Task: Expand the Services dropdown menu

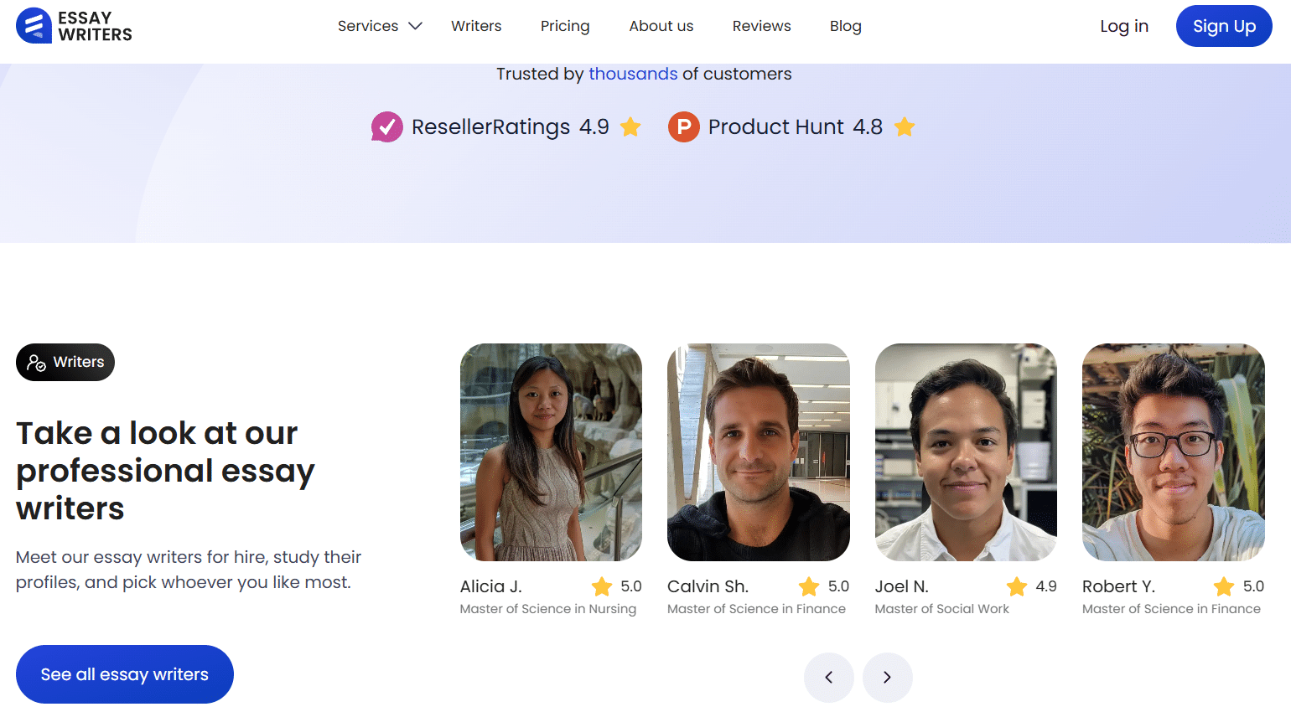Action: click(x=380, y=26)
